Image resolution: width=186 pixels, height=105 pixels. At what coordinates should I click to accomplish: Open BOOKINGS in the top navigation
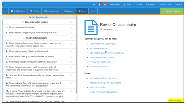(151, 5)
